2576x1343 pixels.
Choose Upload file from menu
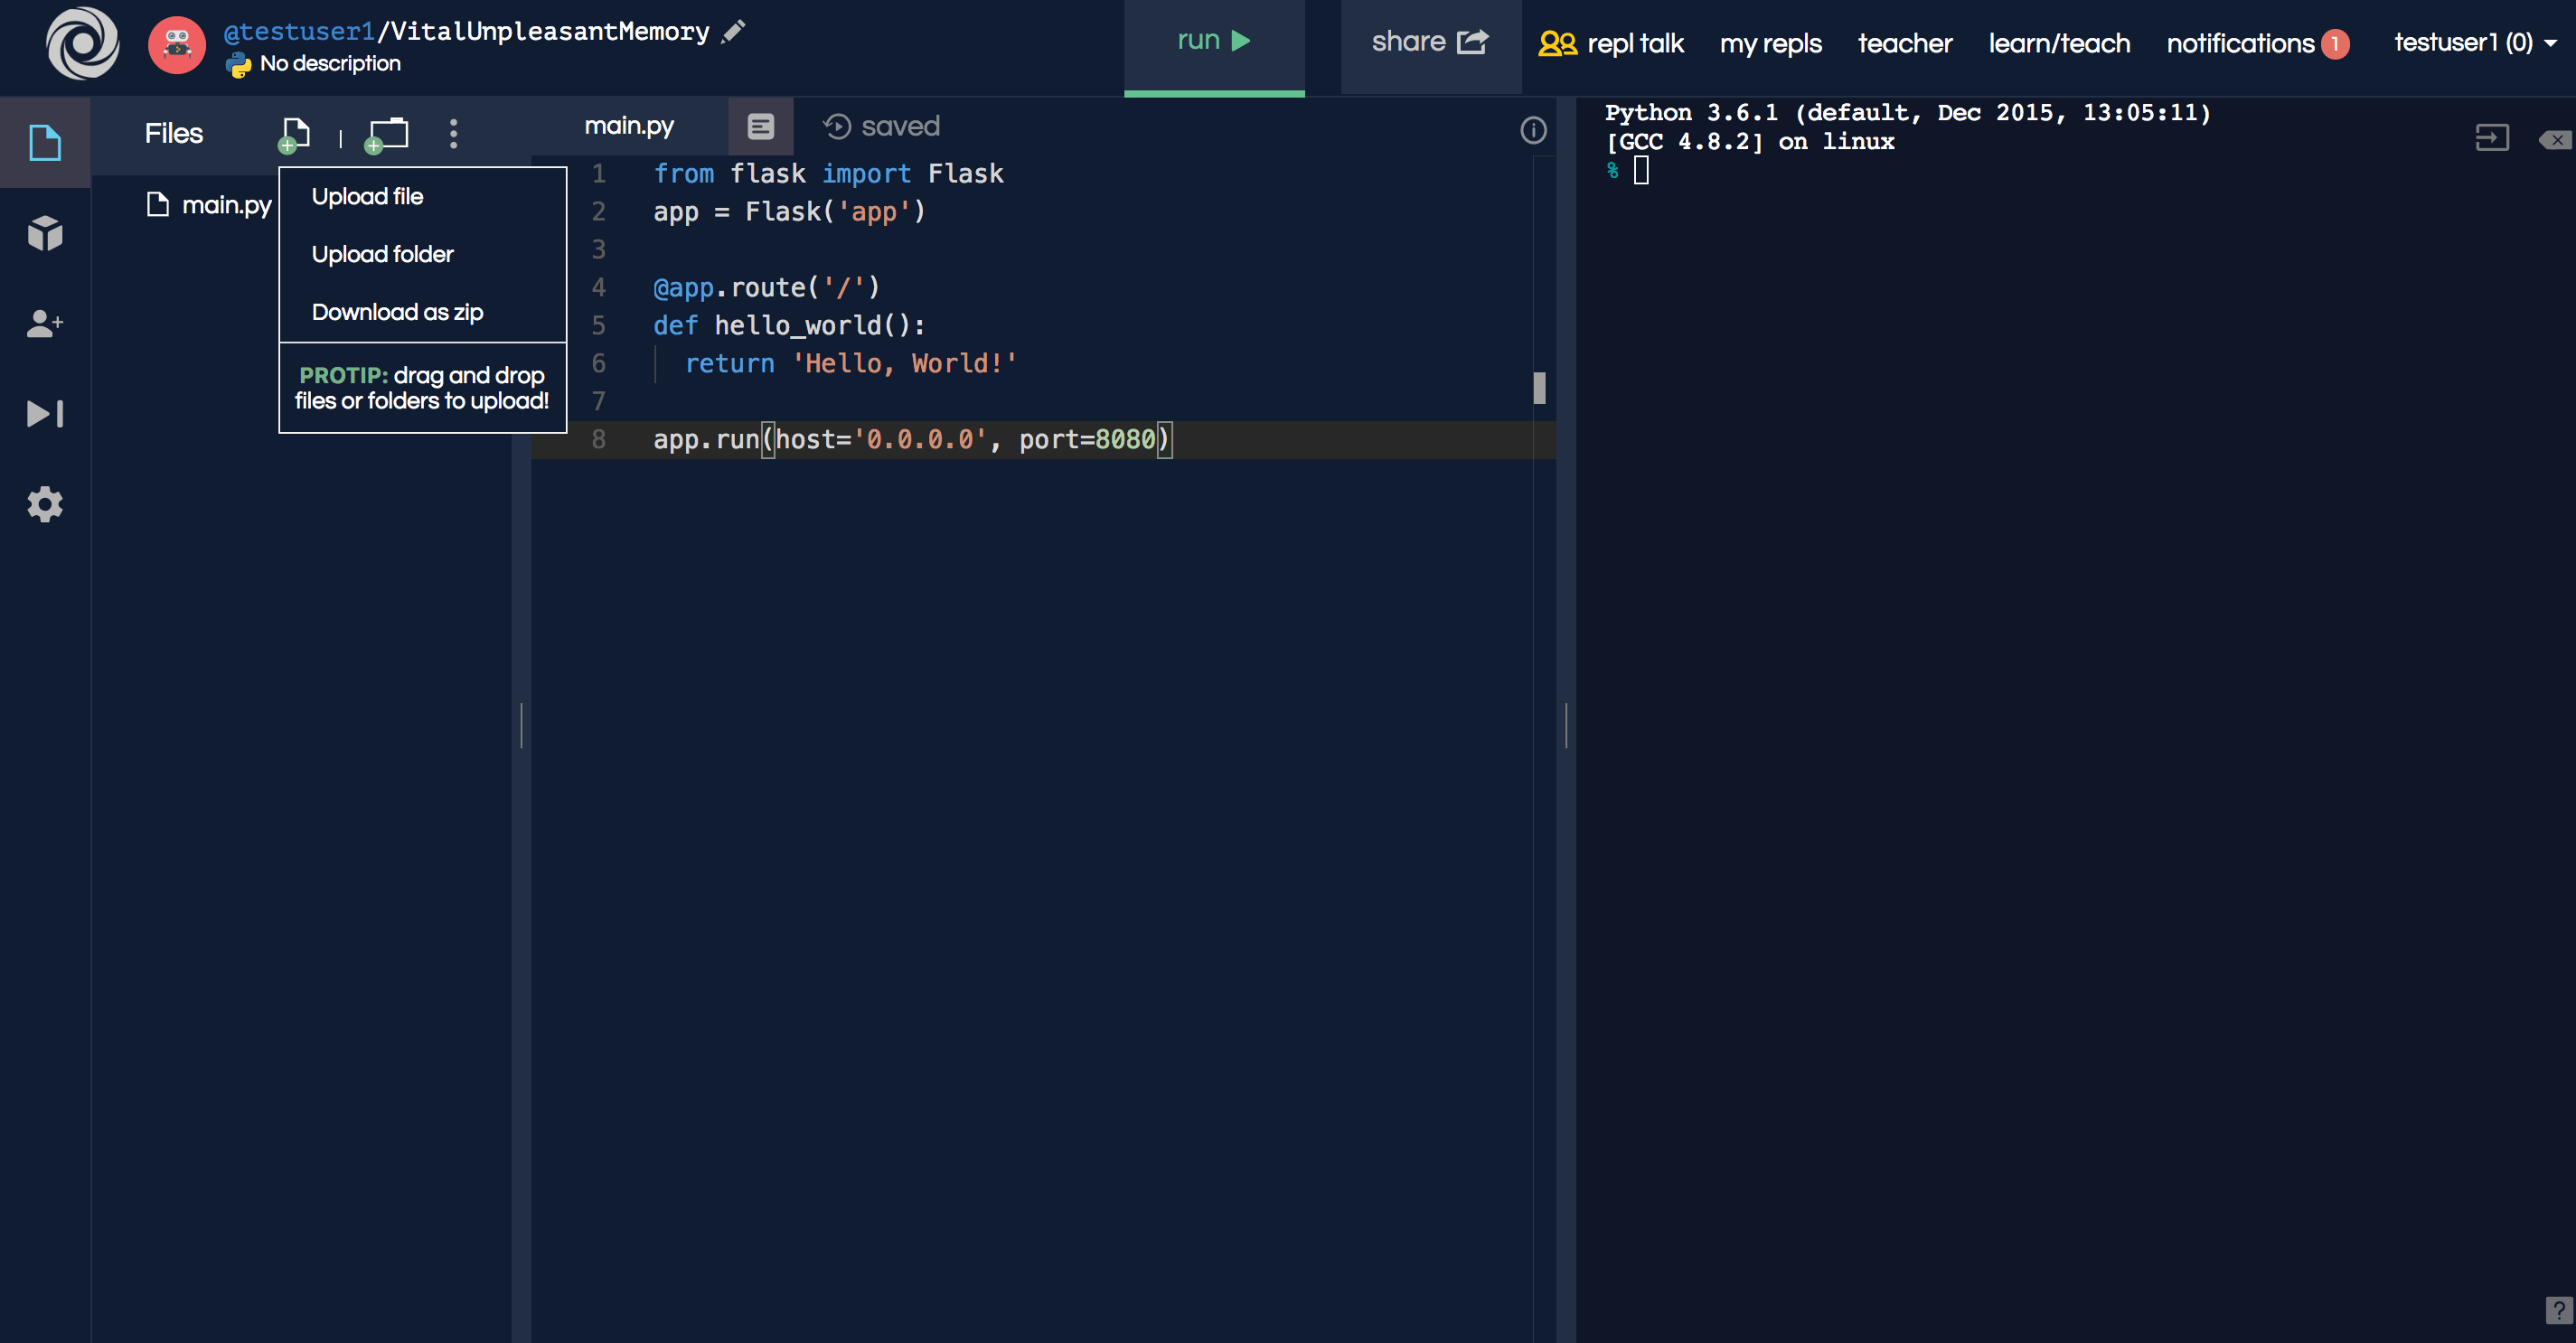[x=367, y=196]
